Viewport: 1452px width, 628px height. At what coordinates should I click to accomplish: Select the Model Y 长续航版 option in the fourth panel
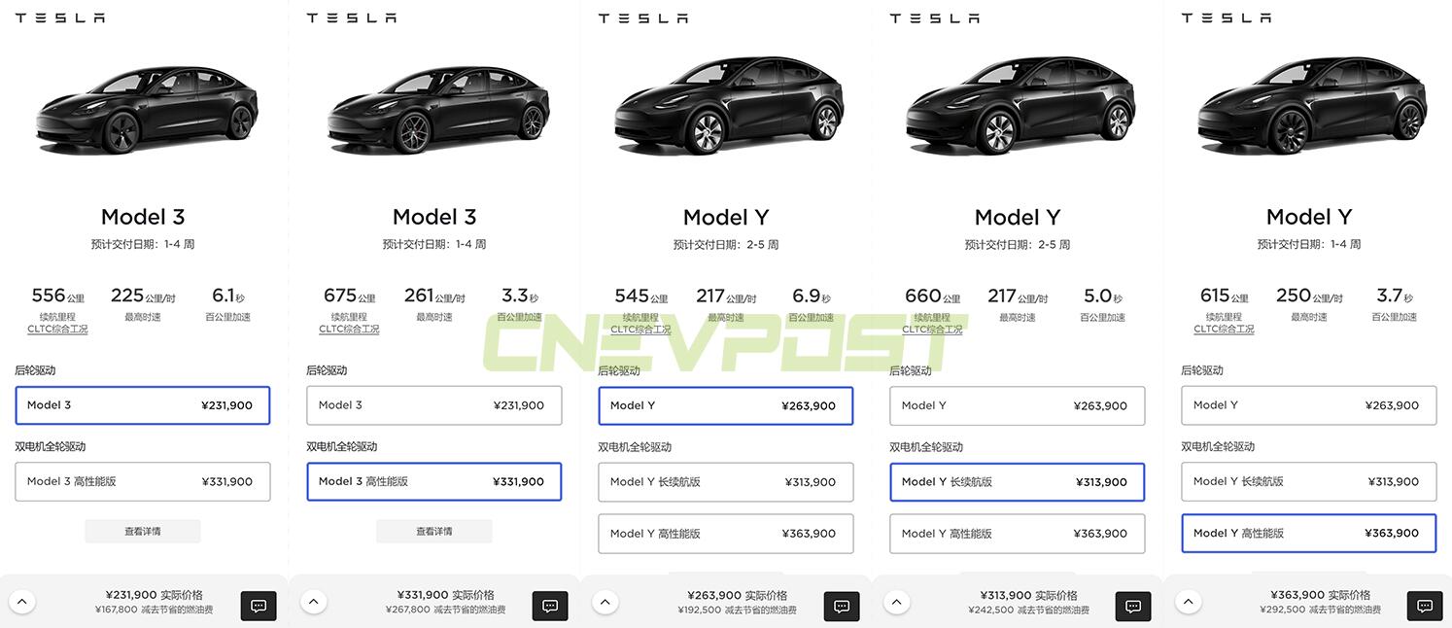(x=1017, y=481)
